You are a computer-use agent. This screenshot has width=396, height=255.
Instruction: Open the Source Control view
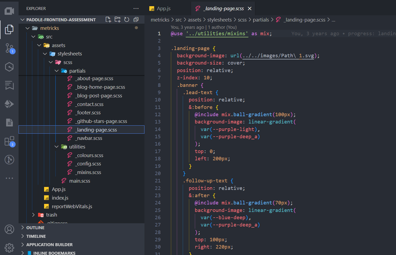pos(9,48)
